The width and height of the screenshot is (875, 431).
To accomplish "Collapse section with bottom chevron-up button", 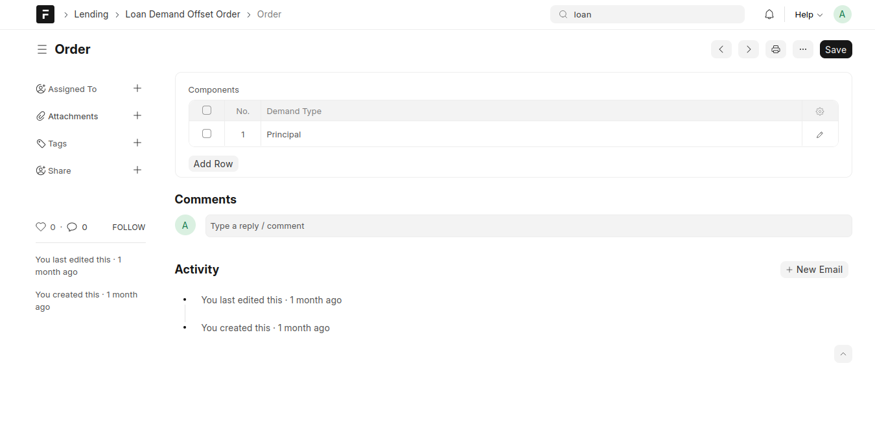I will coord(843,354).
